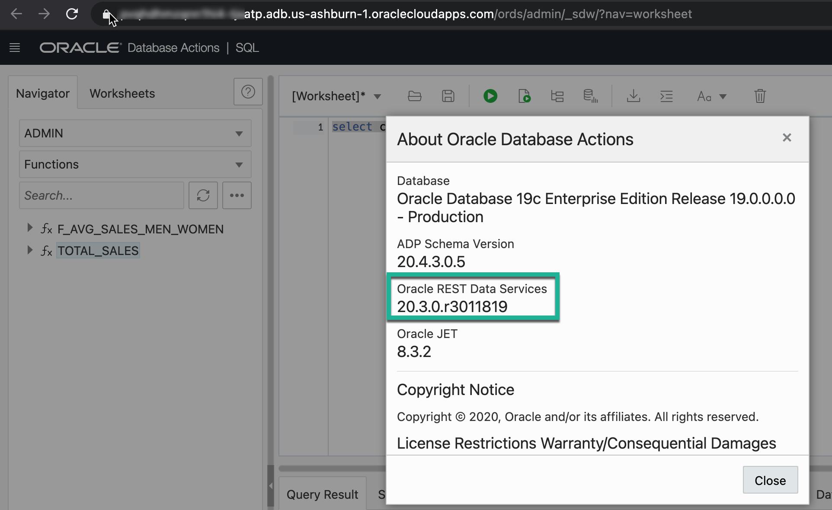This screenshot has height=510, width=832.
Task: Click the ADP Schema Version value 20.4.3.0.5
Action: coord(431,261)
